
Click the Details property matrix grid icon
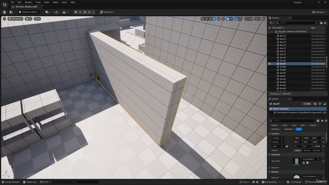318,121
